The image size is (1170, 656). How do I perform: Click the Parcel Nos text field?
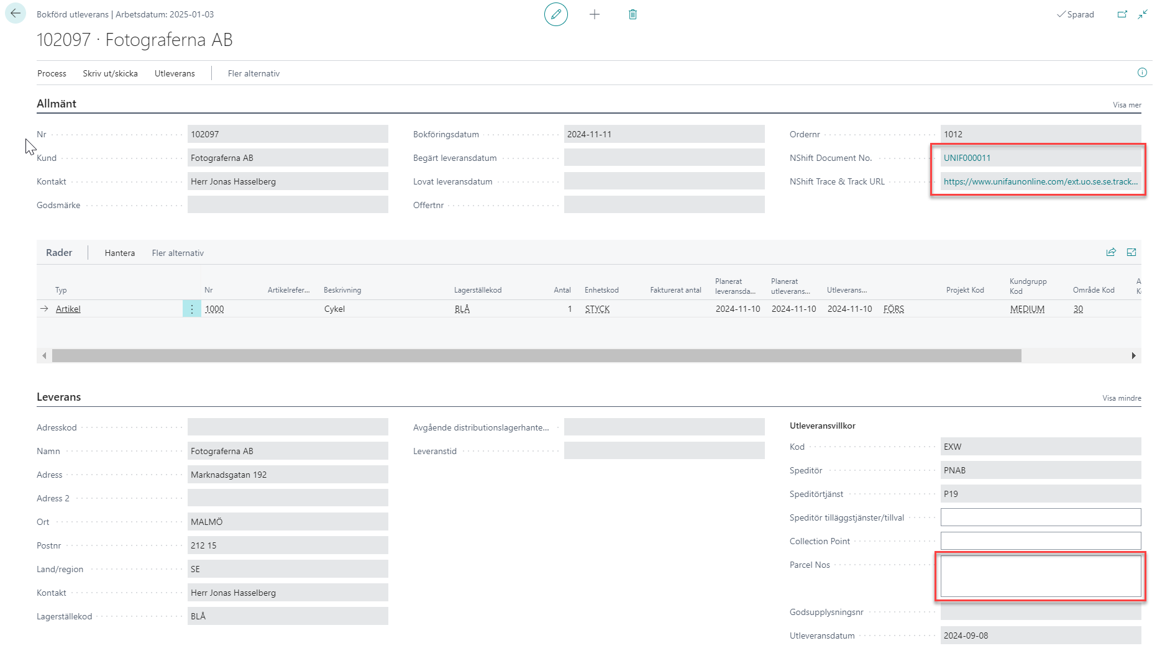click(x=1040, y=576)
